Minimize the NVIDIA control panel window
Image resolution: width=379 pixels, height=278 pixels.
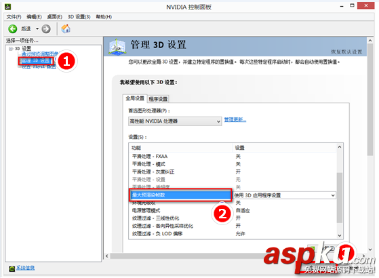(x=342, y=6)
